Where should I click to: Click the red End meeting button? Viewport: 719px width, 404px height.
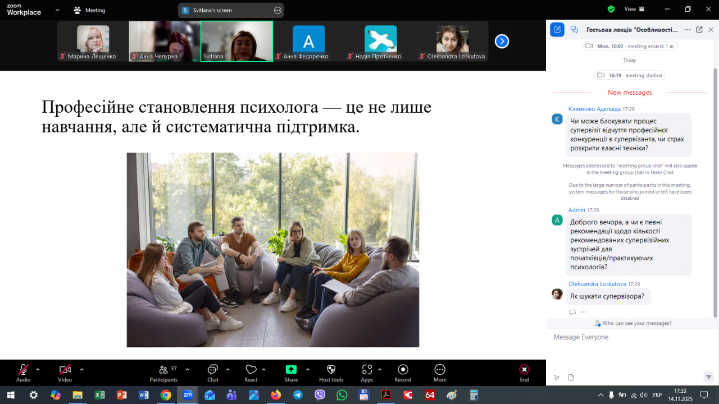click(524, 372)
